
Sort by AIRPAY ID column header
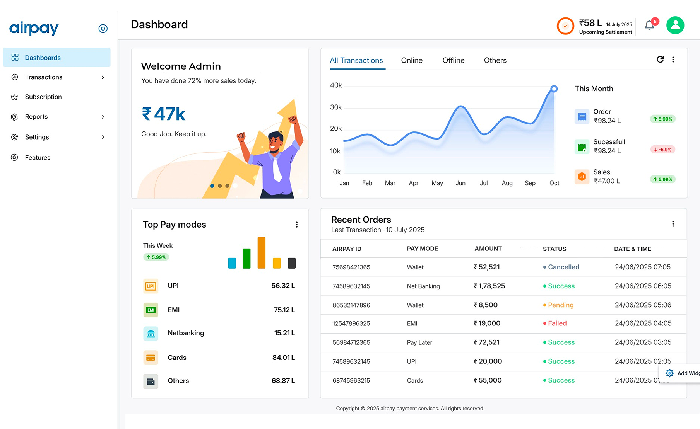(347, 249)
